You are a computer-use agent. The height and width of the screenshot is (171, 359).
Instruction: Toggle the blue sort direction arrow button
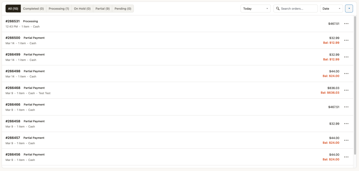pos(349,9)
